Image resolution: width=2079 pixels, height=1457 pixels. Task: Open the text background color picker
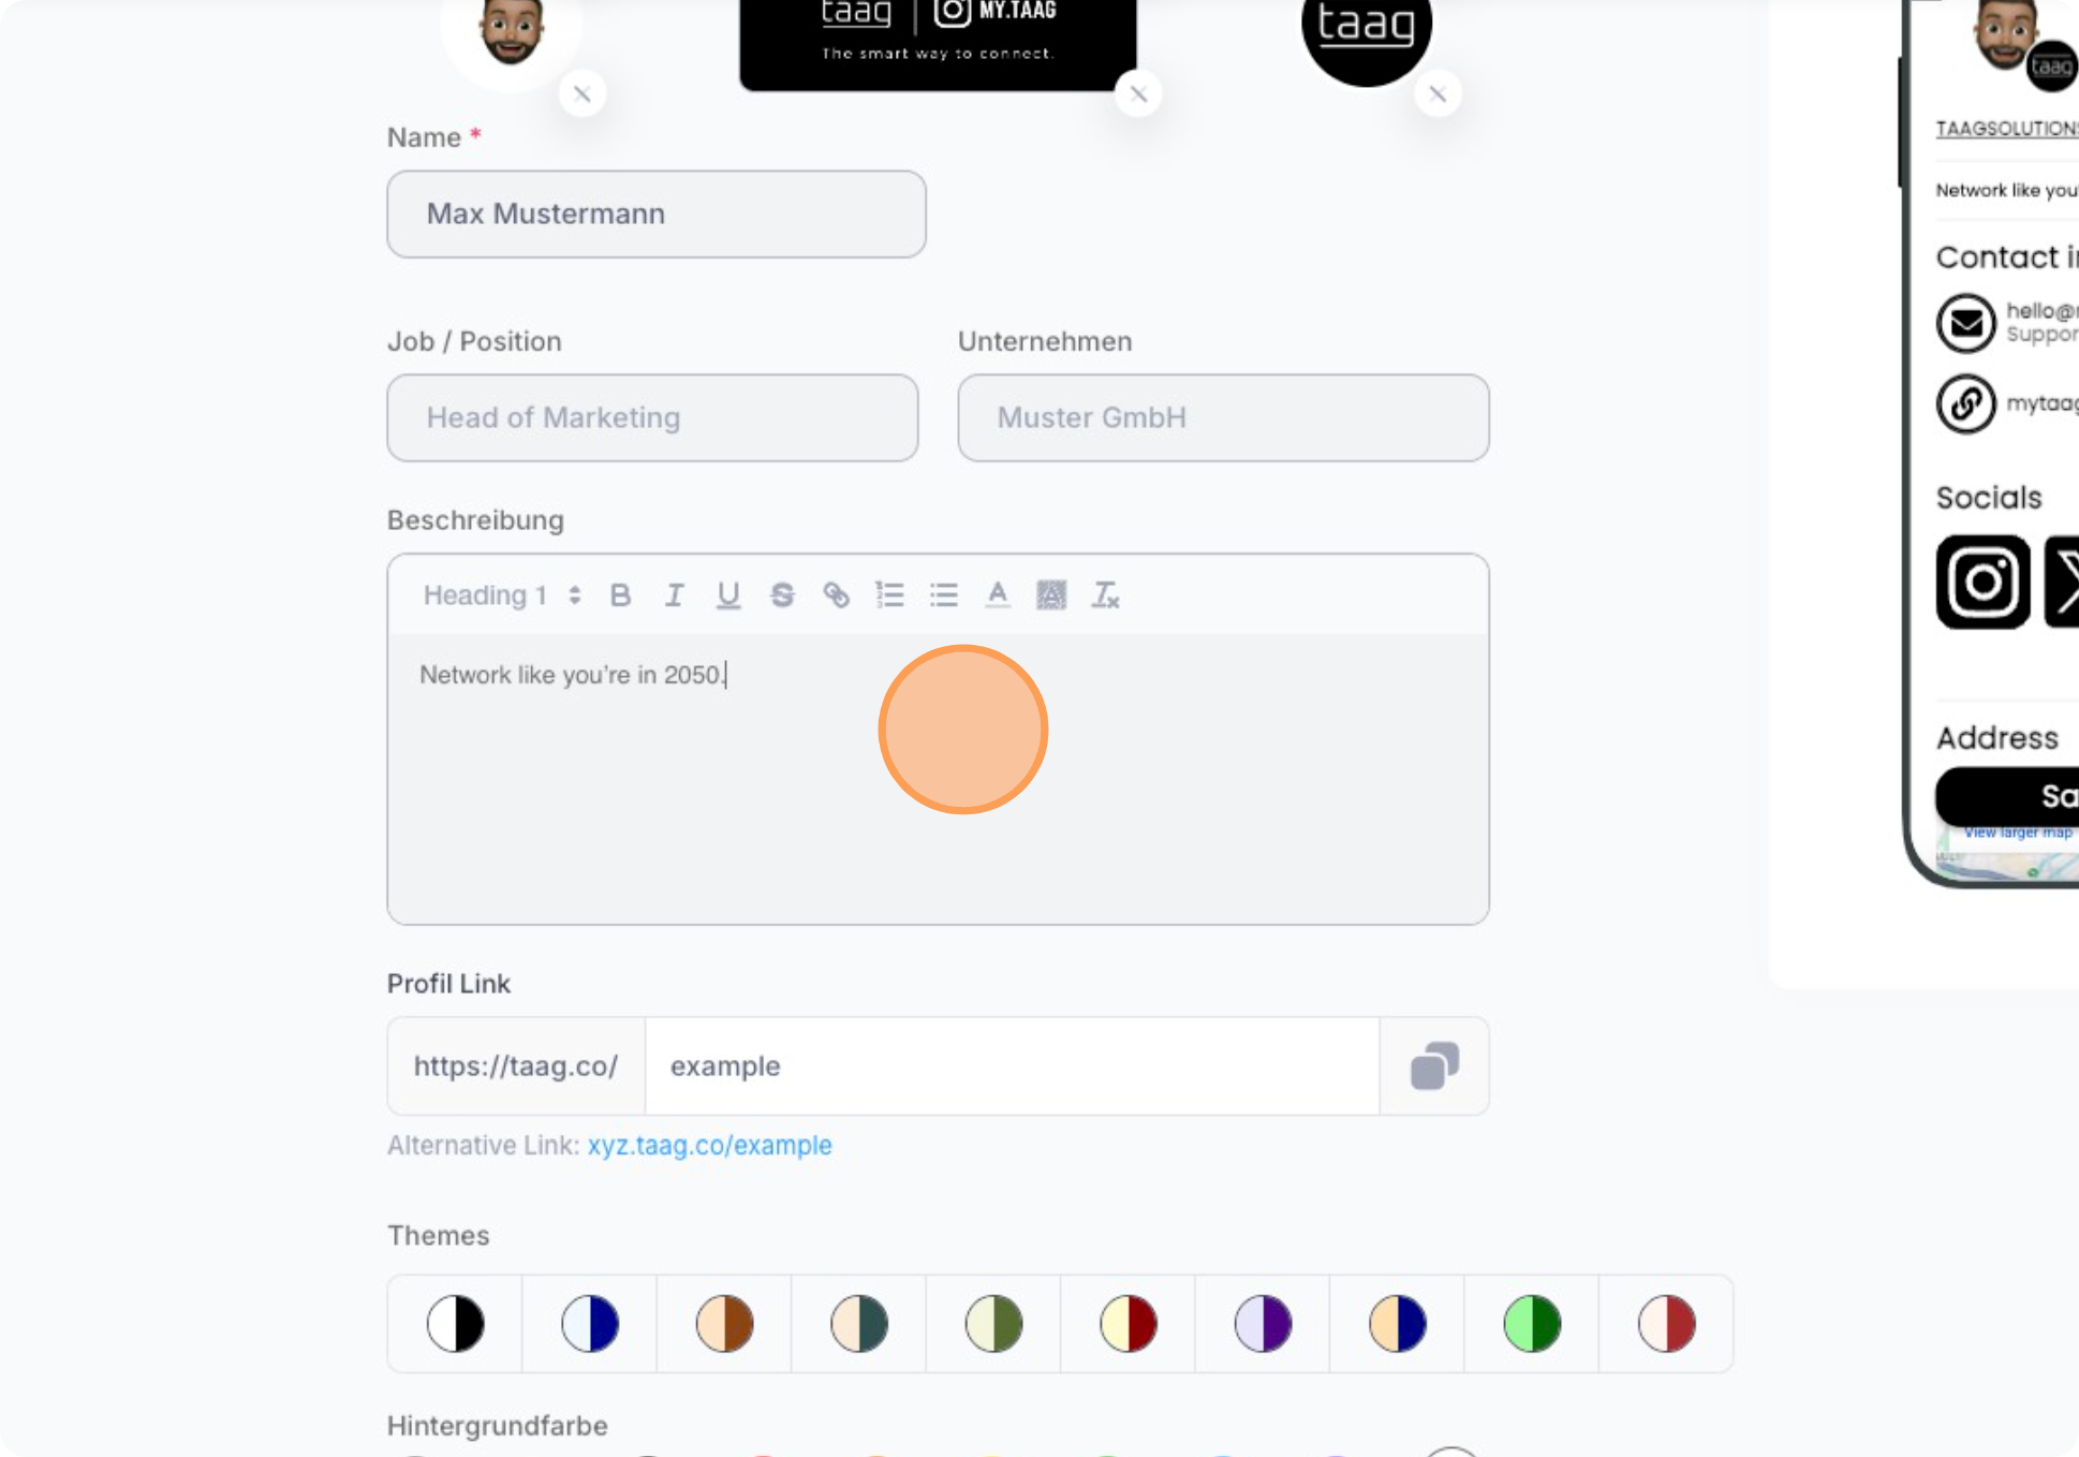pyautogui.click(x=1051, y=595)
